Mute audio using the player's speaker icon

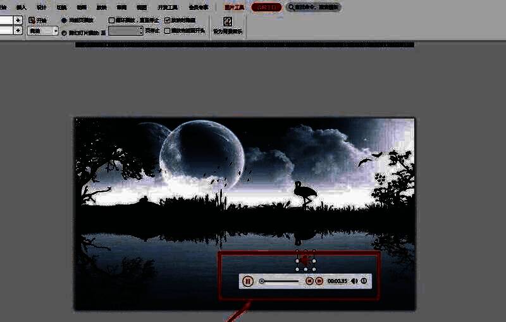click(354, 281)
